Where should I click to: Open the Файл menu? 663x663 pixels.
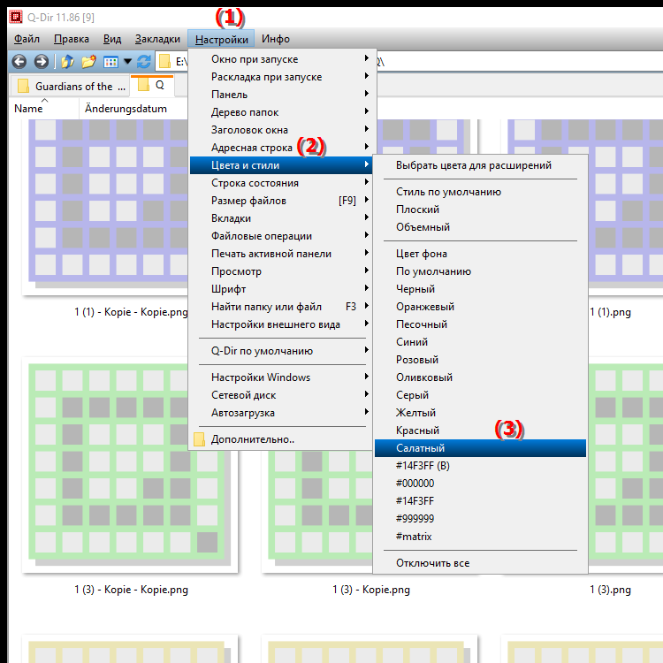[27, 39]
